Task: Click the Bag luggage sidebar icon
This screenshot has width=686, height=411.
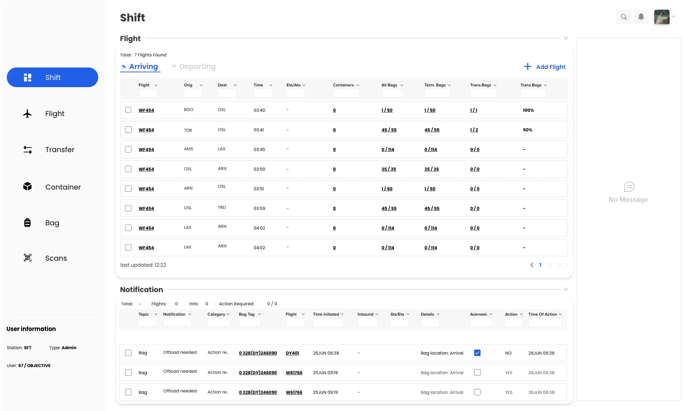Action: pyautogui.click(x=28, y=223)
